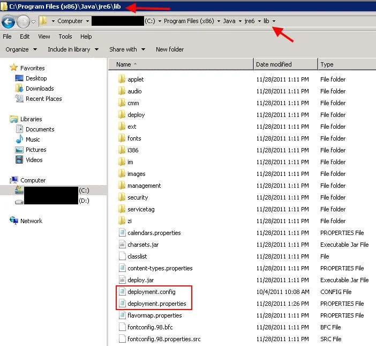This screenshot has width=376, height=346.
Task: Select the charsets.jar file icon
Action: coord(122,244)
